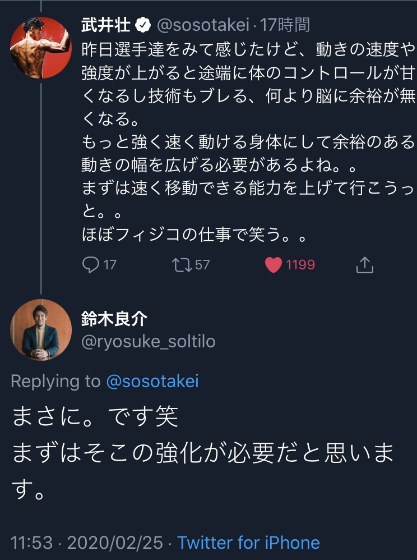Click the @sosotakei handle beside 武井壮's name
The width and height of the screenshot is (417, 560).
pyautogui.click(x=202, y=25)
